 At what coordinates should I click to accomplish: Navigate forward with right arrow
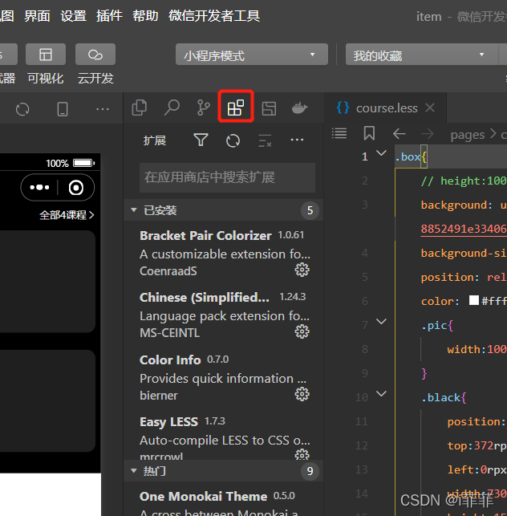tap(427, 134)
